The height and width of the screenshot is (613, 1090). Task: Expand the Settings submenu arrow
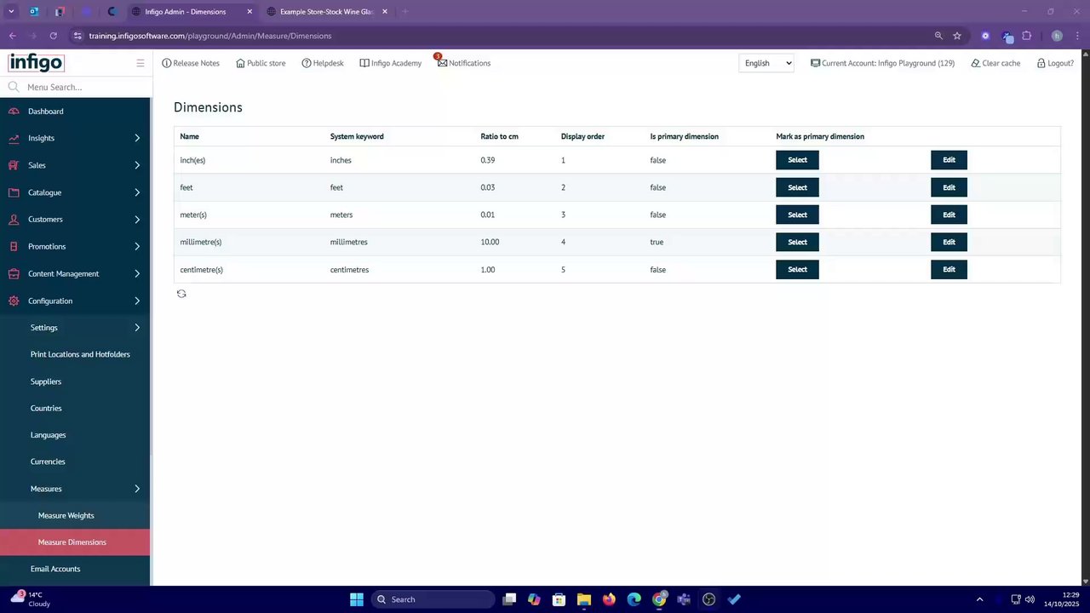click(x=137, y=328)
